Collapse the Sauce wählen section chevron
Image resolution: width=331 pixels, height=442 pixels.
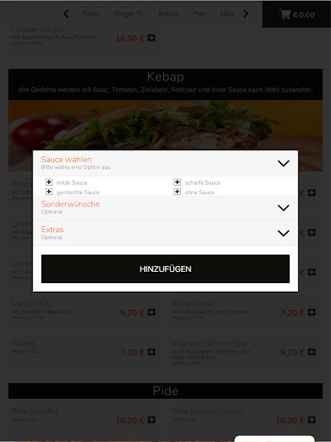(x=284, y=163)
